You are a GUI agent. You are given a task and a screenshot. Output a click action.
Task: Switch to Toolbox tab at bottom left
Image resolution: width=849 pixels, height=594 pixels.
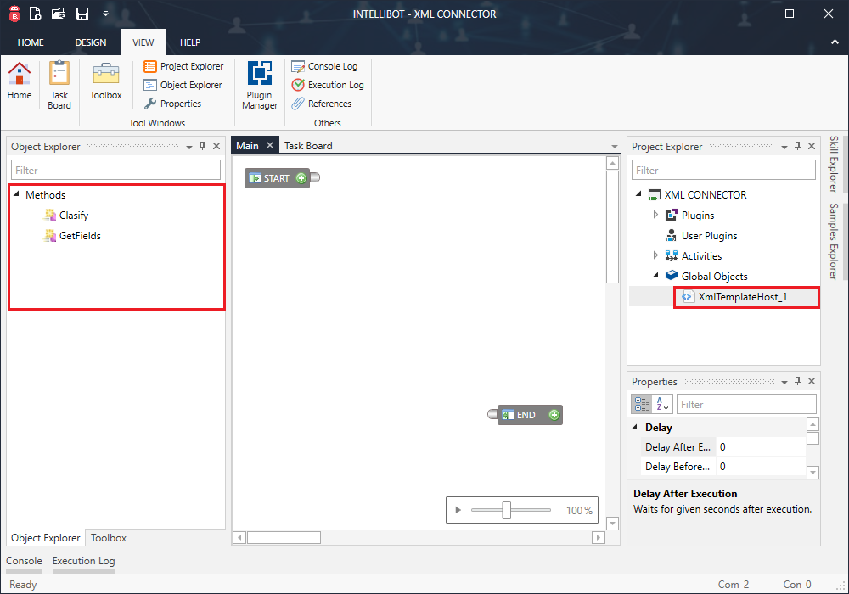[x=109, y=538]
